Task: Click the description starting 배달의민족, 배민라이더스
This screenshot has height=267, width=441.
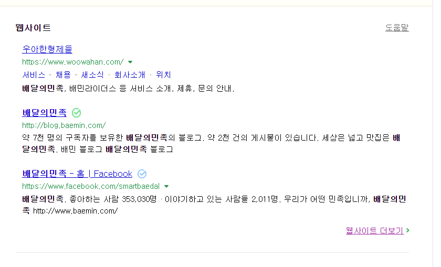Action: (x=128, y=89)
